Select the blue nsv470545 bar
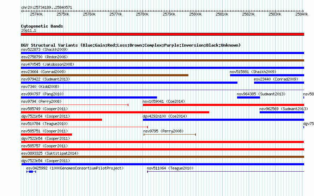 click(162, 68)
